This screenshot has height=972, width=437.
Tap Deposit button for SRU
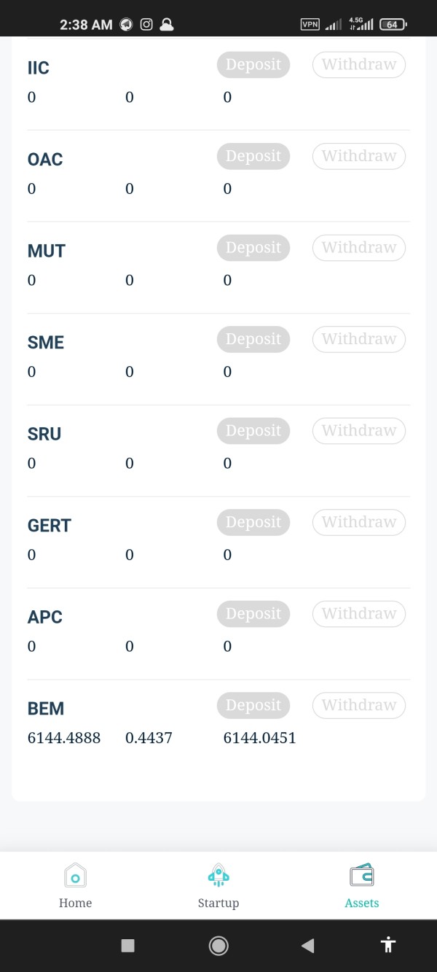point(253,430)
